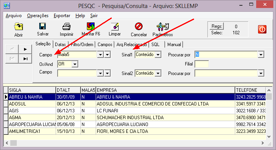Switch to the Arq.Relacionado tab

coord(132,45)
